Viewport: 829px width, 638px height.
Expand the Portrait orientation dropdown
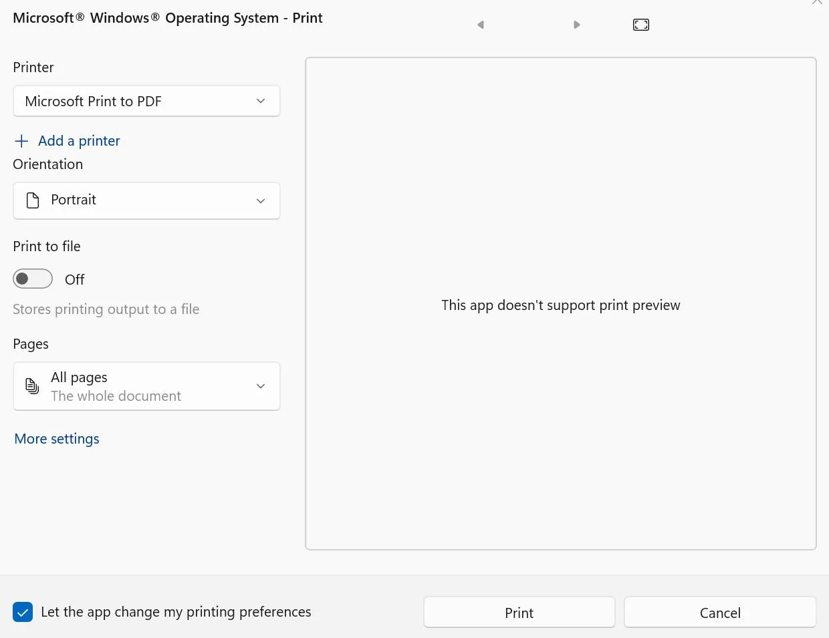coord(146,200)
